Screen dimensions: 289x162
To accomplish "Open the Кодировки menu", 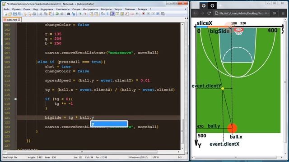I will (47, 9).
